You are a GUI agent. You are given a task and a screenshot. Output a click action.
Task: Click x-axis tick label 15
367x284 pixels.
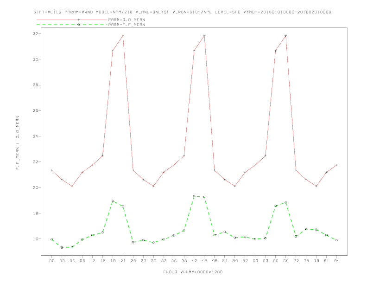102,261
